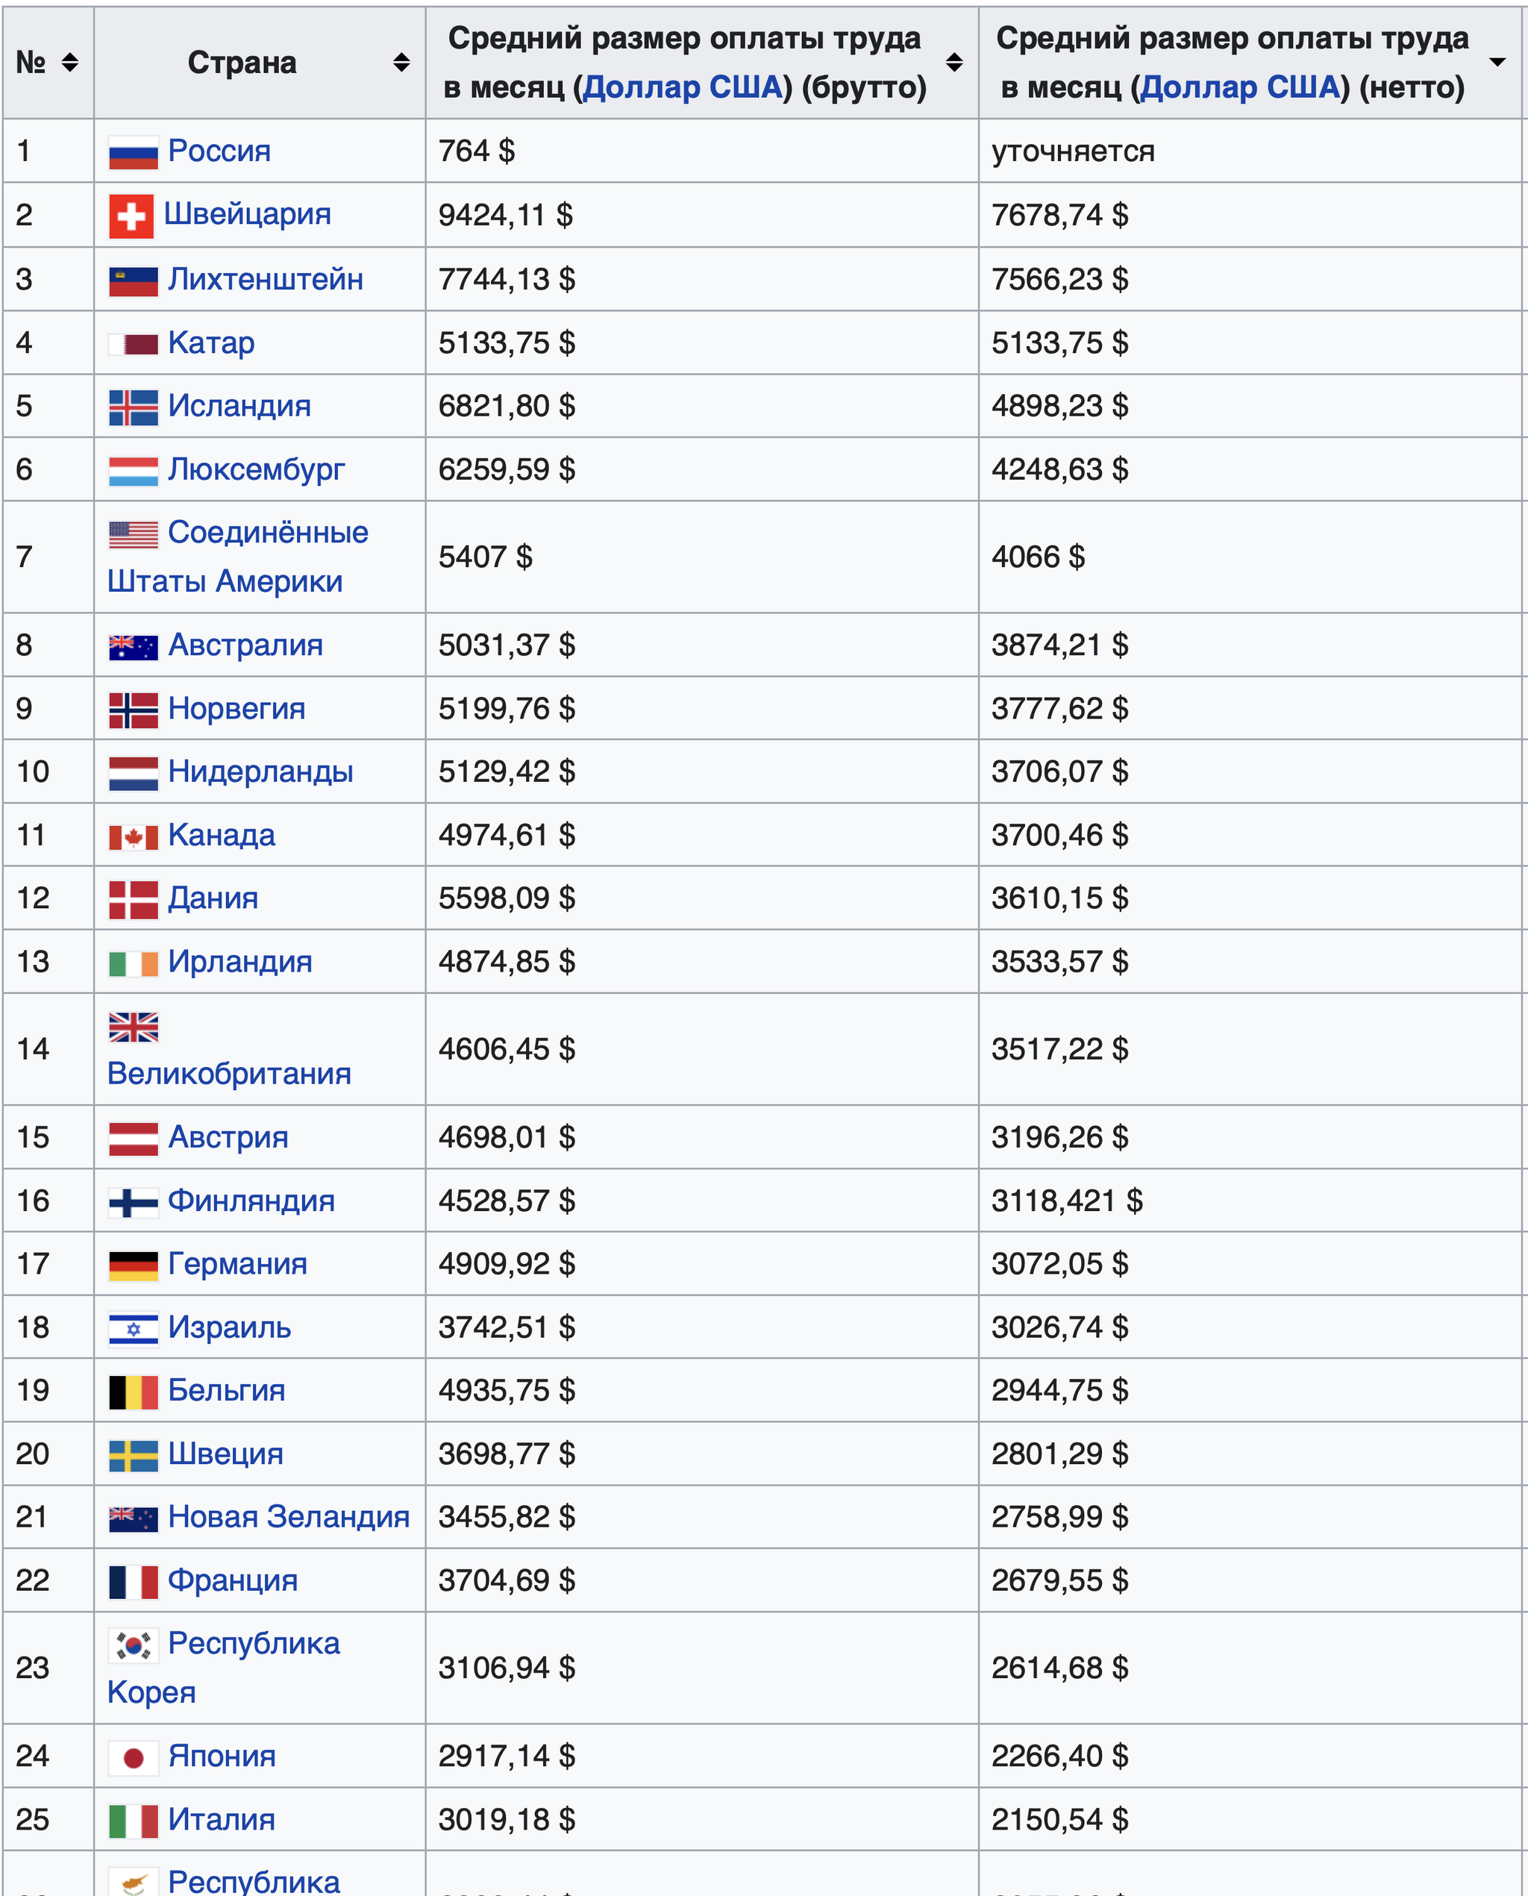Click the Switzerland flag icon
1528x1896 pixels.
(x=131, y=216)
